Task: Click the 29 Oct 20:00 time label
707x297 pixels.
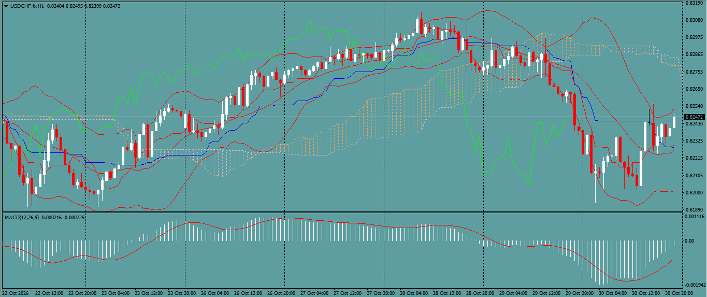Action: 580,293
